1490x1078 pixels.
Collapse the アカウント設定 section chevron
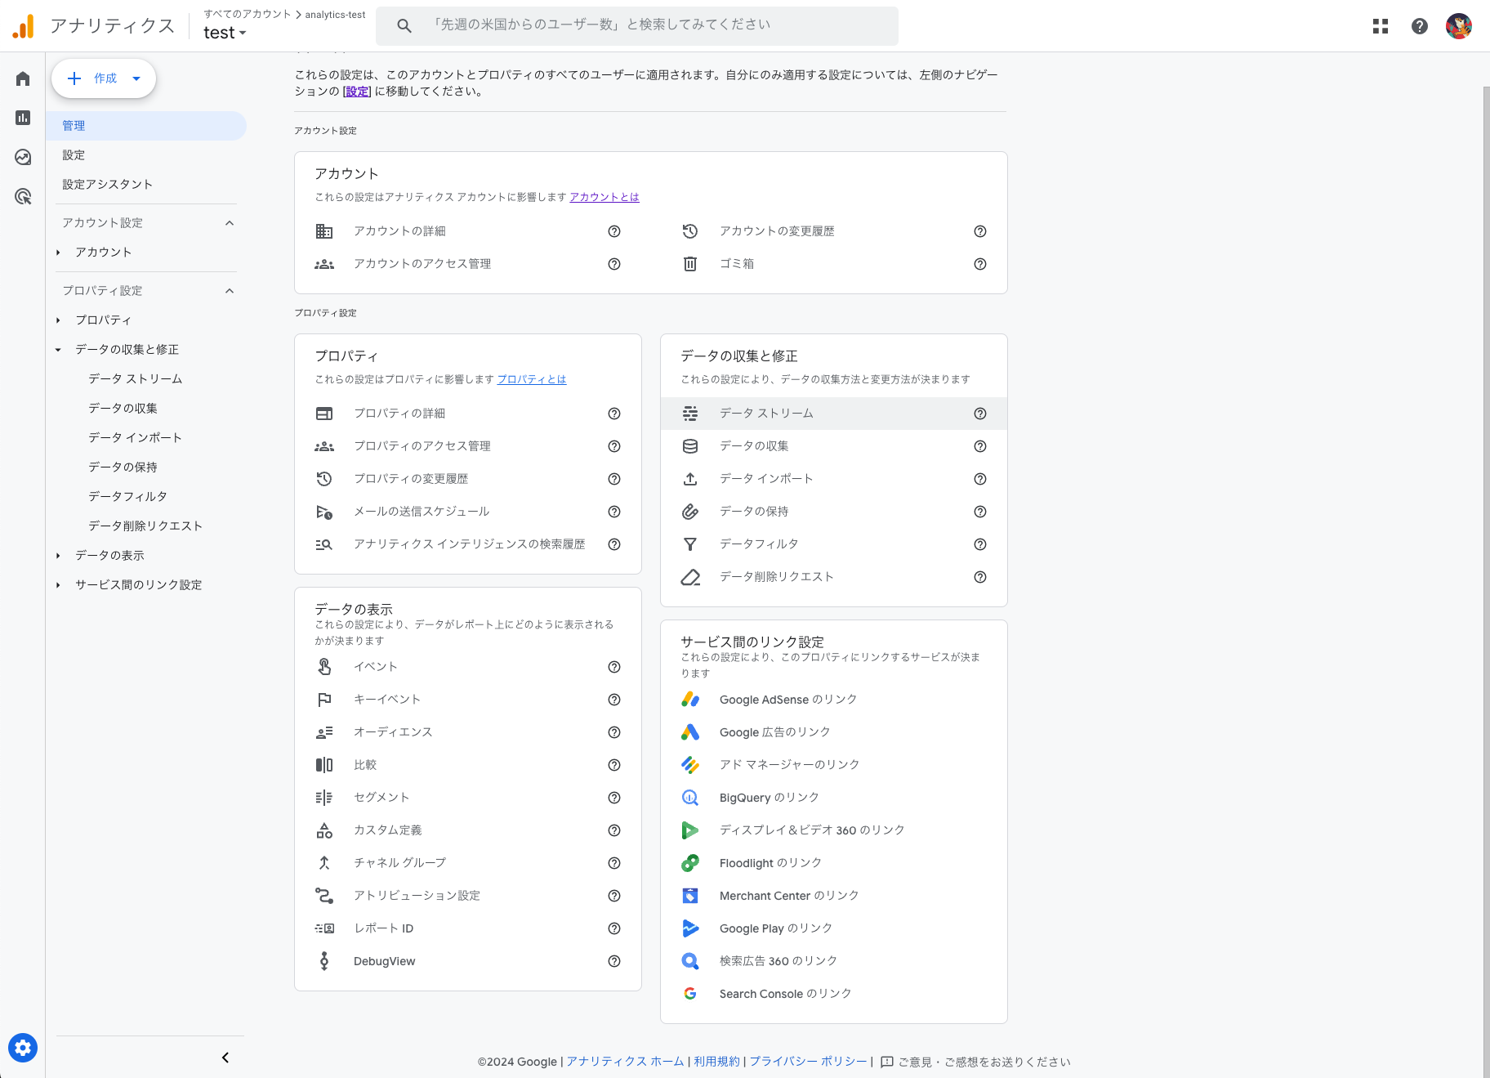point(230,222)
